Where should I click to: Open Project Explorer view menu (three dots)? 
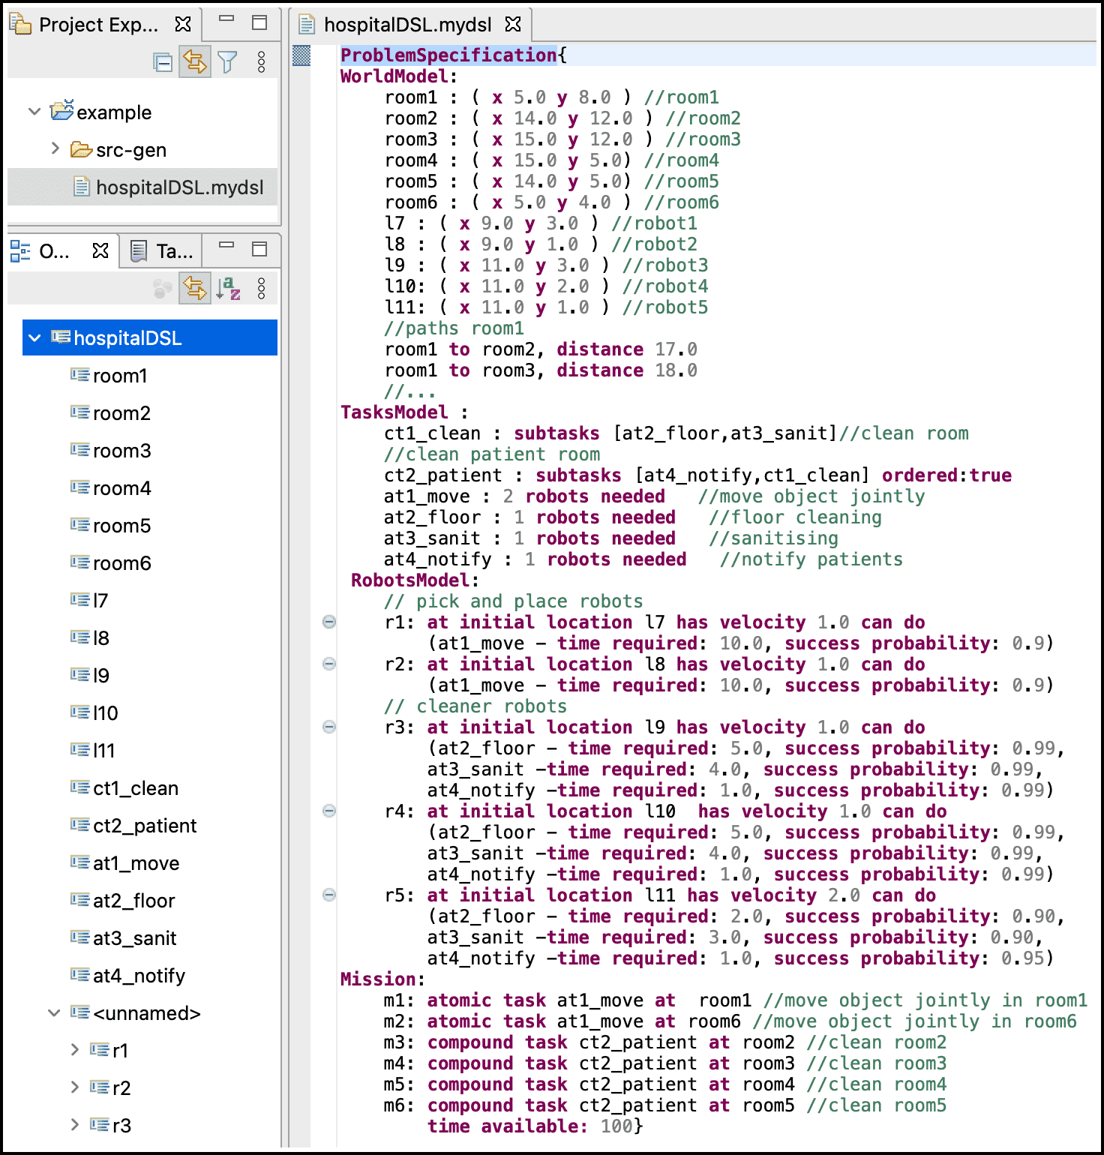pos(261,62)
